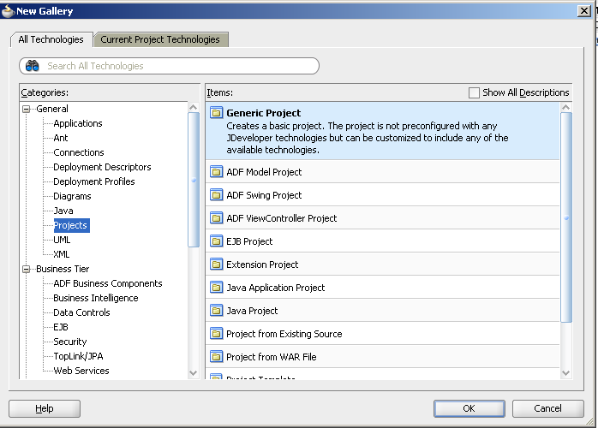Viewport: 598px width, 428px height.
Task: Click the JDeveloper icon in title bar
Action: (x=8, y=11)
